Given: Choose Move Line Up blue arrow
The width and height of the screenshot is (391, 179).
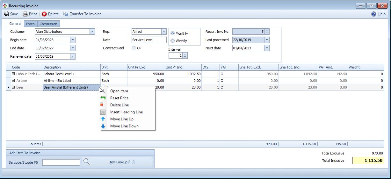Looking at the screenshot, I should pyautogui.click(x=103, y=119).
